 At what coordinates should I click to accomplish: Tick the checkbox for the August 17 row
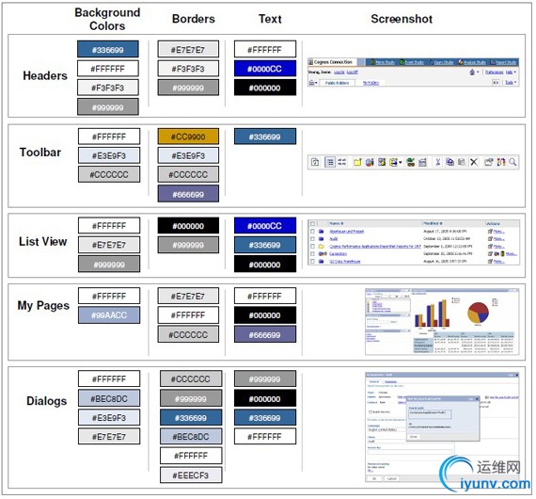[x=312, y=232]
